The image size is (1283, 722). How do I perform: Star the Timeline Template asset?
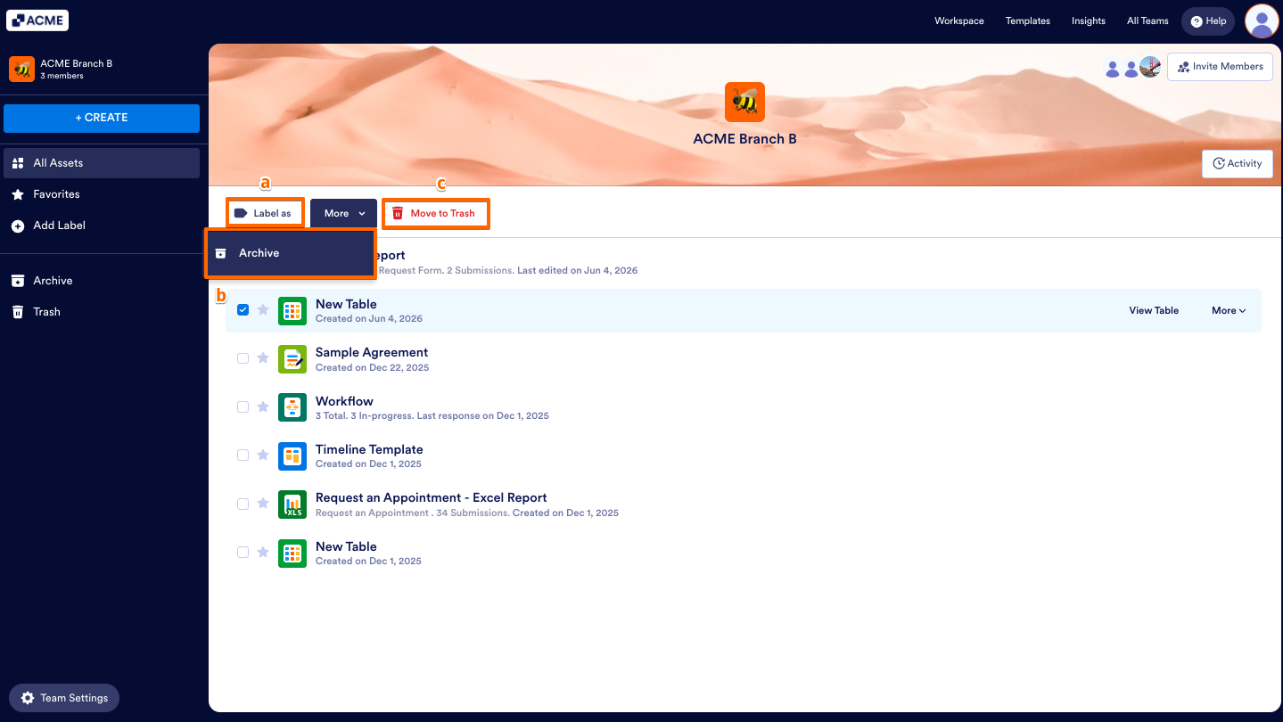pos(263,455)
